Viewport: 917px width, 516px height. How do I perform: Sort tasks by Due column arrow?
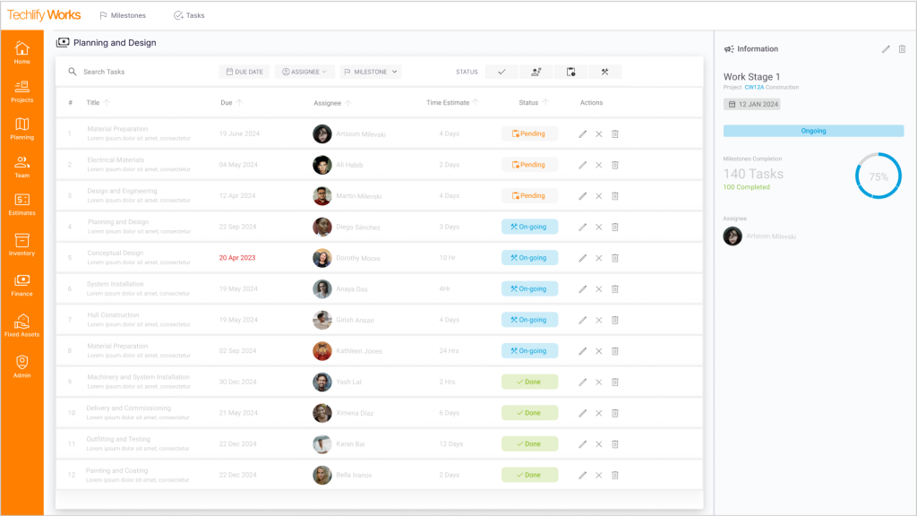point(240,103)
